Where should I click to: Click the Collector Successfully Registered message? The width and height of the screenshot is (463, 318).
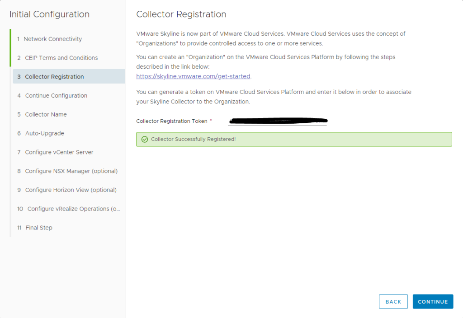pos(194,139)
